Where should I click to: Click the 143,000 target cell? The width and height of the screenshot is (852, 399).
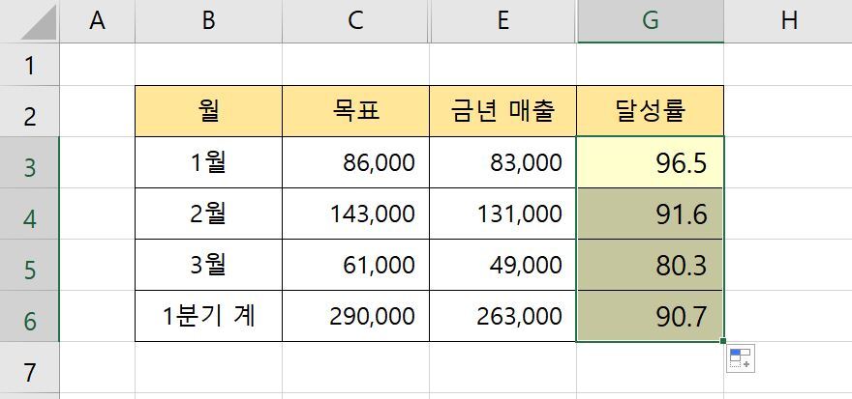click(356, 214)
